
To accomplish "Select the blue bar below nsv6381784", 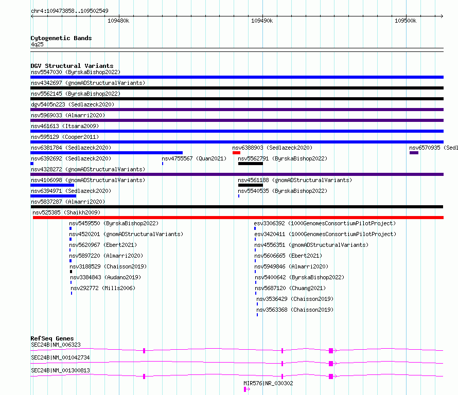I will point(107,153).
